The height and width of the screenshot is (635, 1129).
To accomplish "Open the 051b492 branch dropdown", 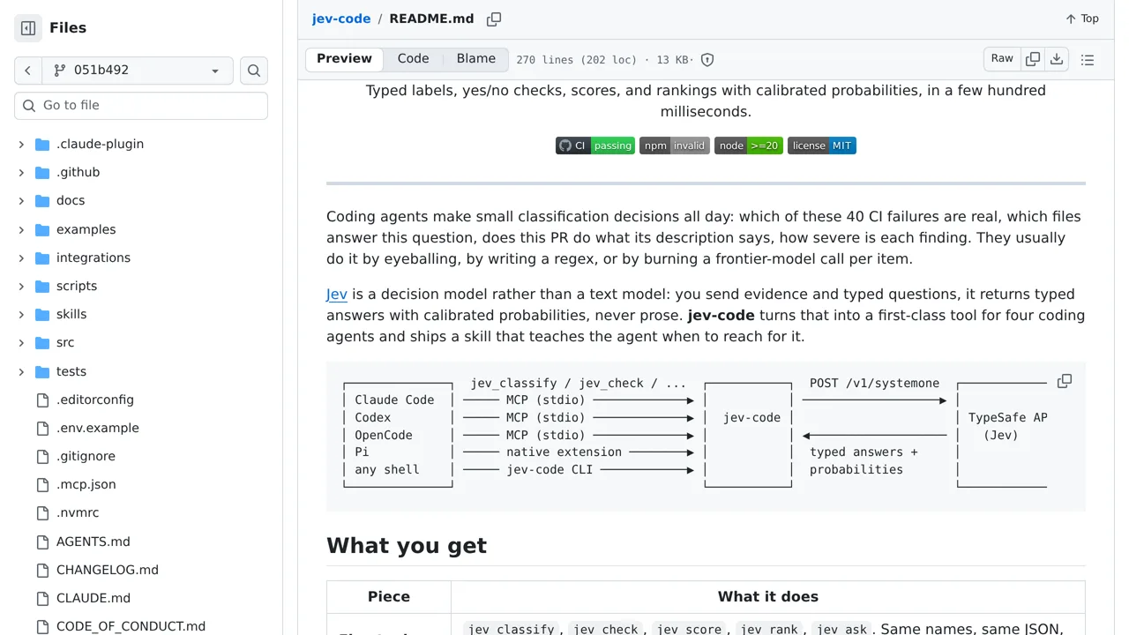I will coord(137,71).
